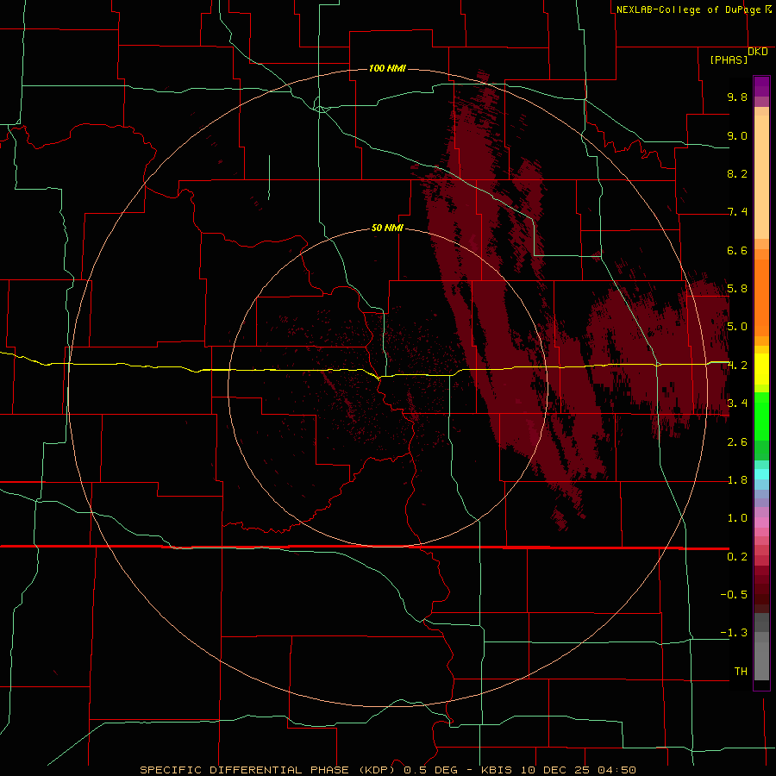Click the 9.0 legend value
Viewport: 776px width, 776px height.
(x=737, y=135)
